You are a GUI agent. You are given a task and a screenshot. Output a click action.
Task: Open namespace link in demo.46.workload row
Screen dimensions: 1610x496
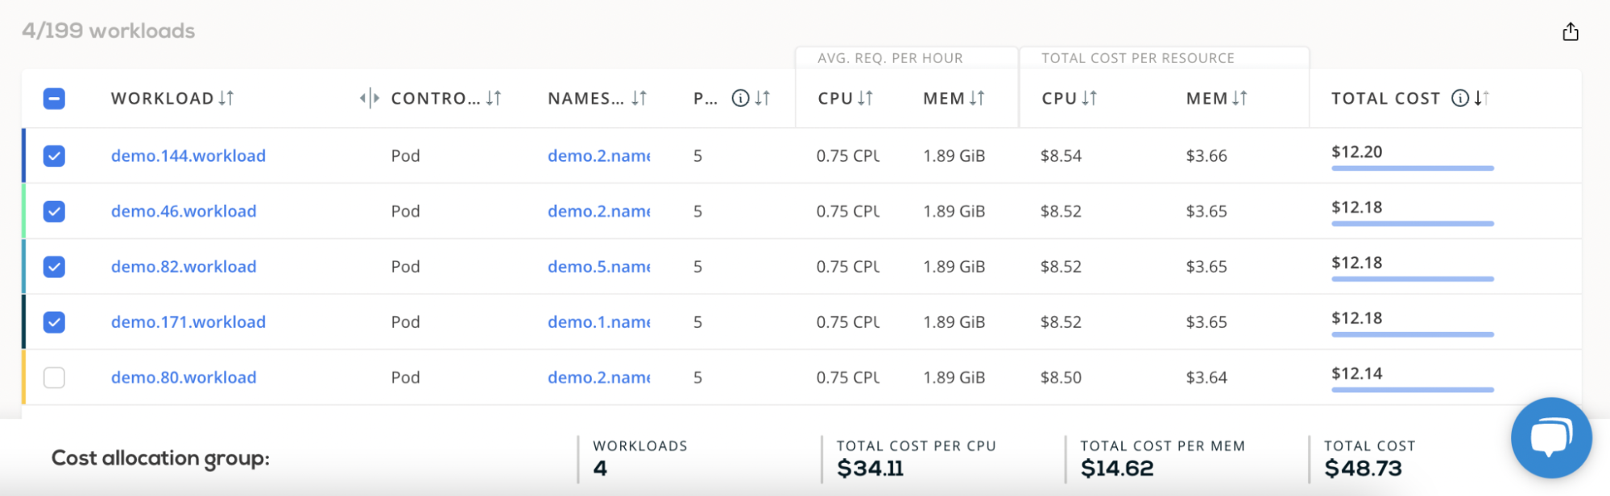coord(599,211)
